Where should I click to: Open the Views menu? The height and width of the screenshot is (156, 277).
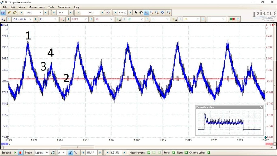[21, 7]
